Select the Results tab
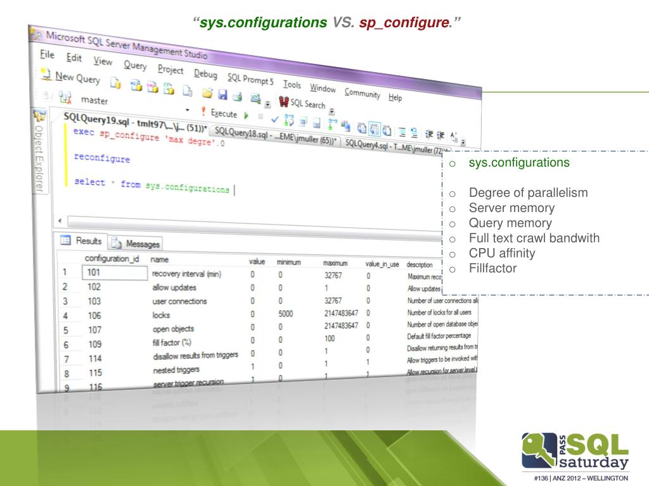 (x=82, y=240)
